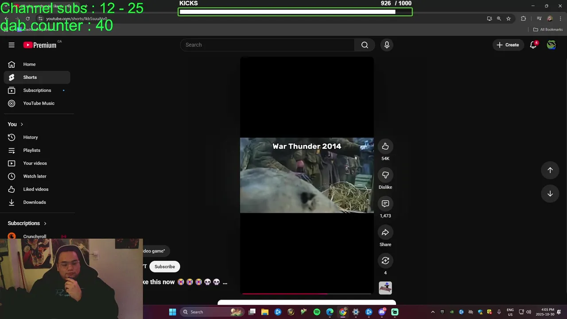Dislike the short with thumbs-down icon
This screenshot has height=319, width=567.
(385, 175)
